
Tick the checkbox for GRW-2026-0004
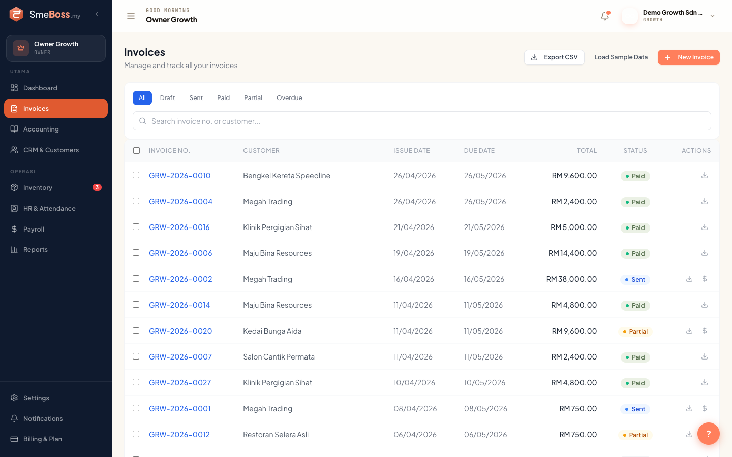[136, 201]
